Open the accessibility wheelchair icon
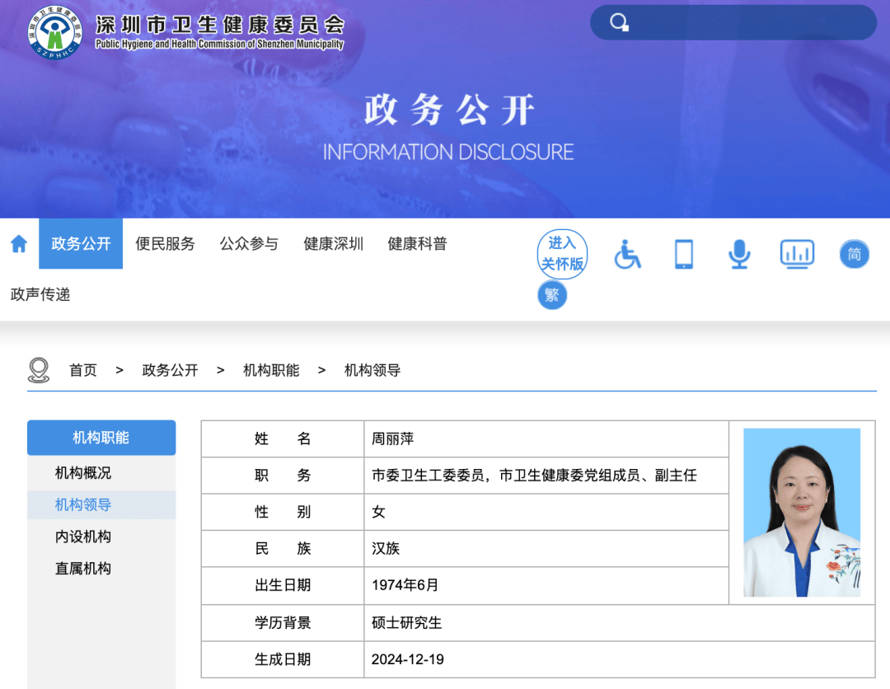Screen dimensions: 890x689 tap(627, 254)
